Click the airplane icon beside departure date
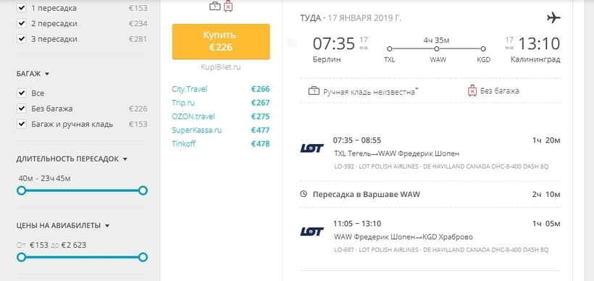This screenshot has height=281, width=594. (x=553, y=17)
